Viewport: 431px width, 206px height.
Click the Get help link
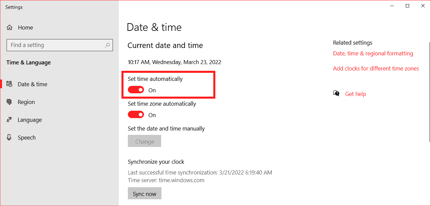pos(356,94)
